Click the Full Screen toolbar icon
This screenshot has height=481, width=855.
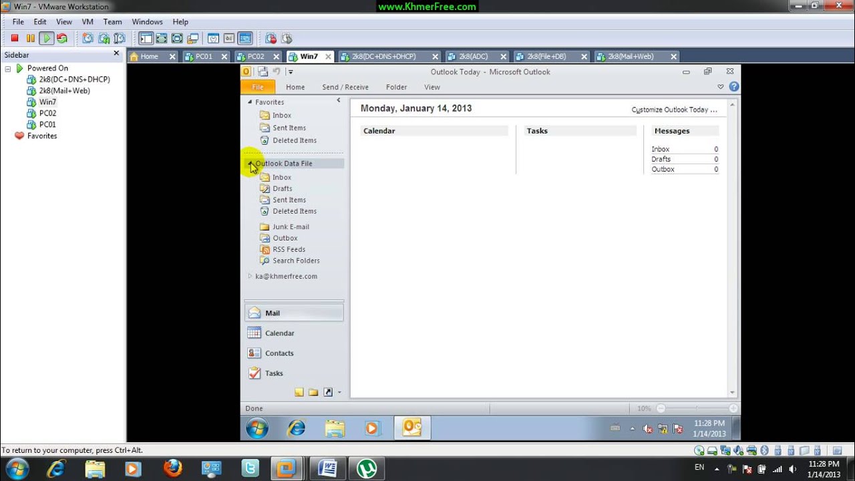click(177, 38)
